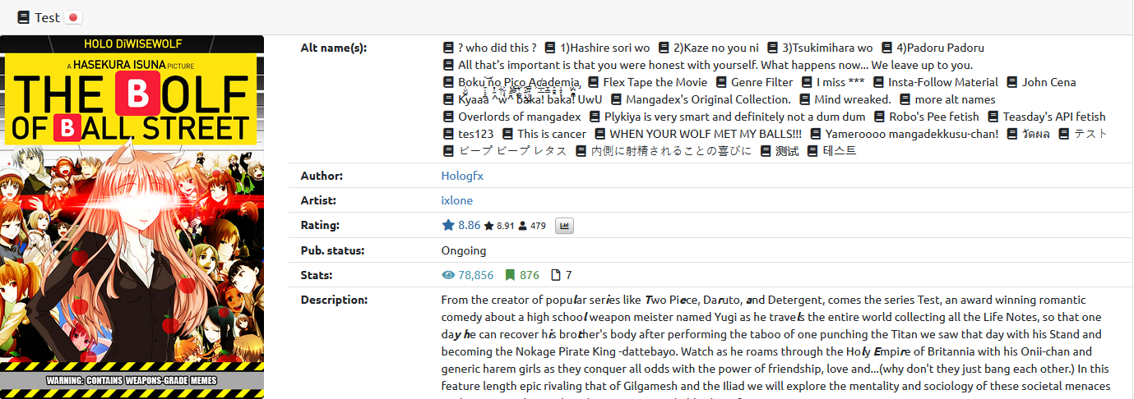Image resolution: width=1134 pixels, height=399 pixels.
Task: Click the user icon beside 479
Action: (x=523, y=226)
